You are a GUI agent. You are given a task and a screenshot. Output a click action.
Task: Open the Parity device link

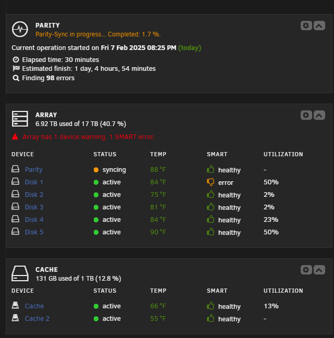point(34,170)
